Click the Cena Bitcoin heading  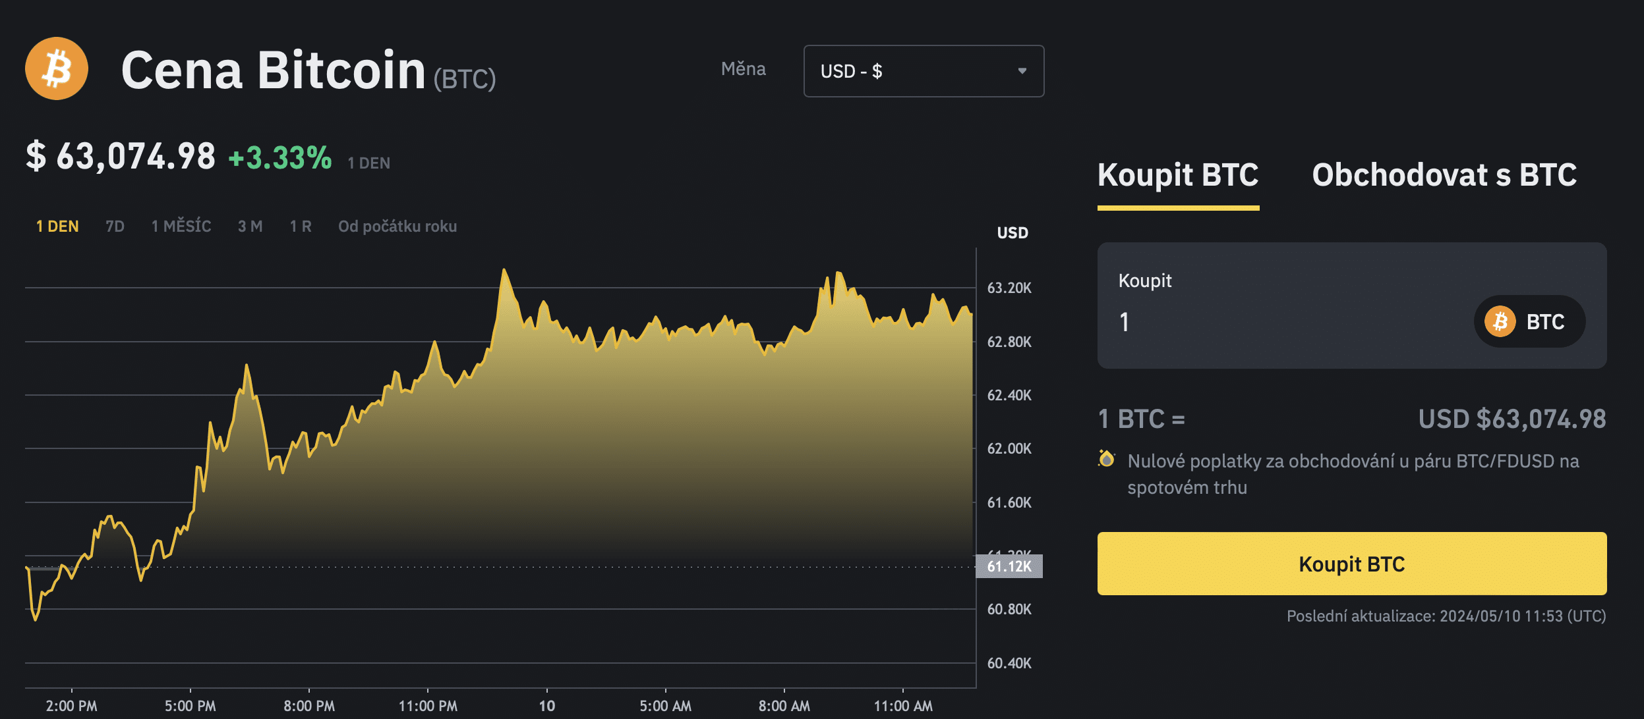click(274, 70)
